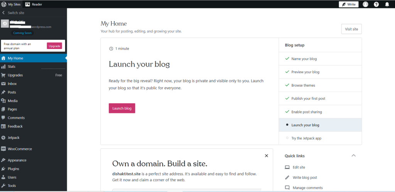Click the WooCommerce icon in sidebar
Image resolution: width=395 pixels, height=192 pixels.
coord(3,149)
